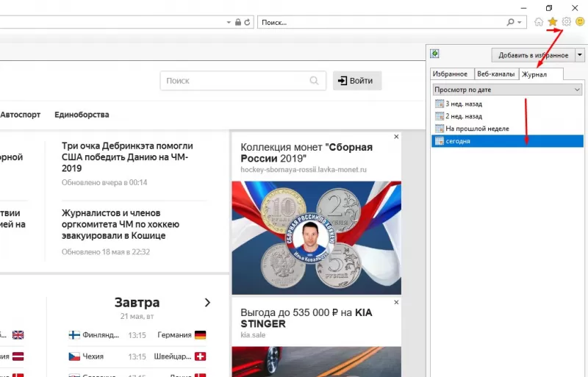Click the smiley feedback icon

[580, 22]
